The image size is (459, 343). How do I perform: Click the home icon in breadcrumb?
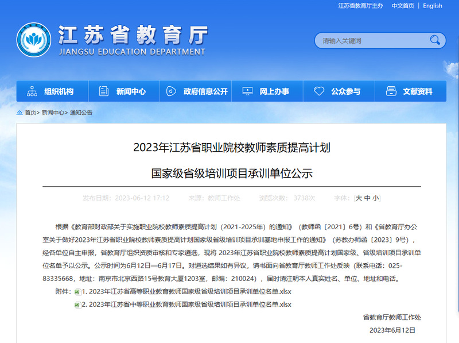(20, 113)
